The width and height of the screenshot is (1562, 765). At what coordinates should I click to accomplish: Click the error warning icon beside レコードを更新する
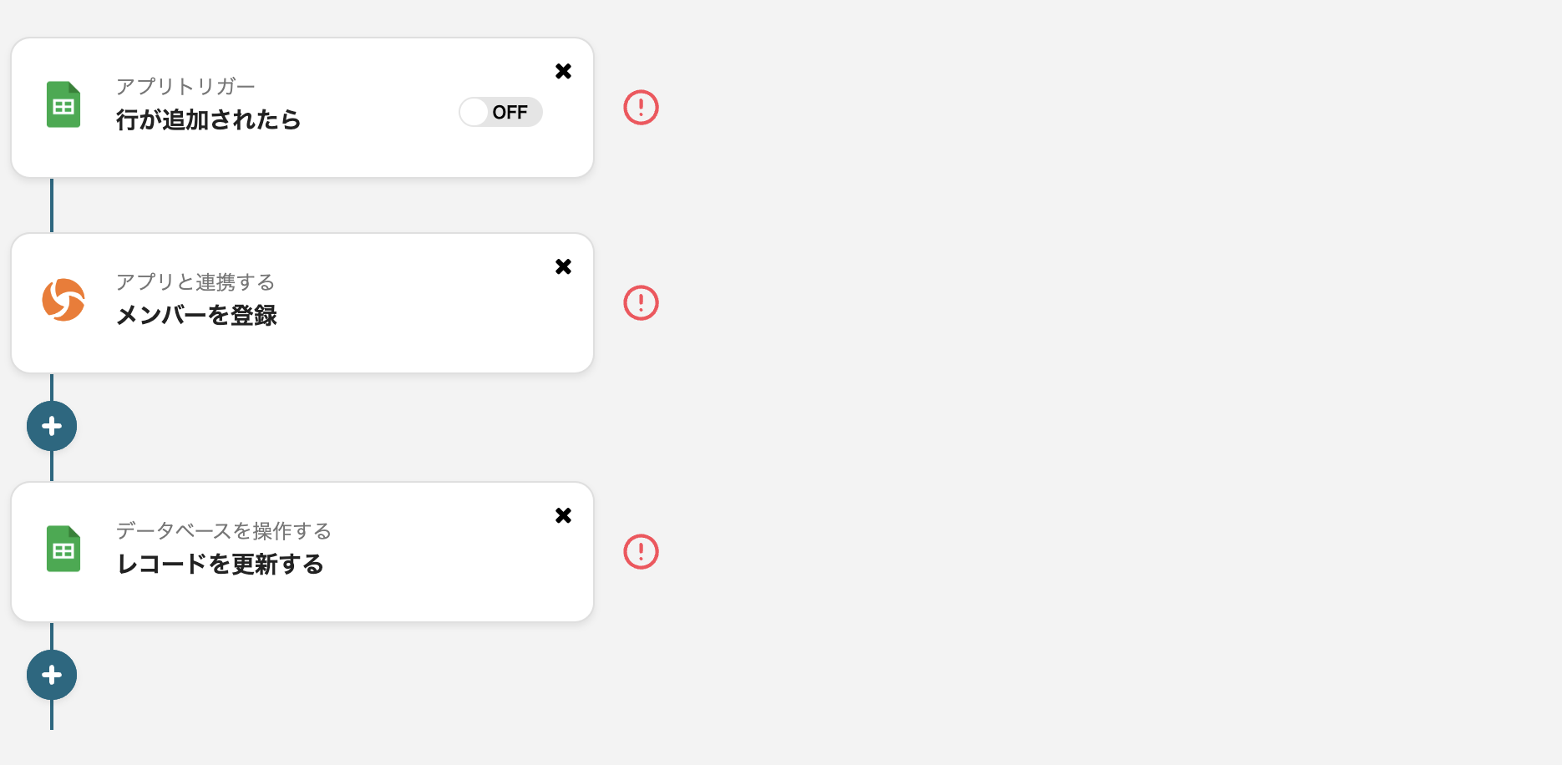[x=641, y=552]
